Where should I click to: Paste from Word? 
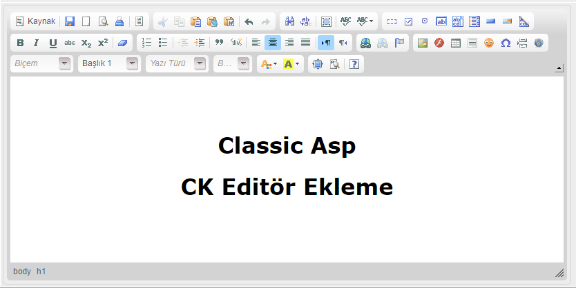pyautogui.click(x=229, y=21)
